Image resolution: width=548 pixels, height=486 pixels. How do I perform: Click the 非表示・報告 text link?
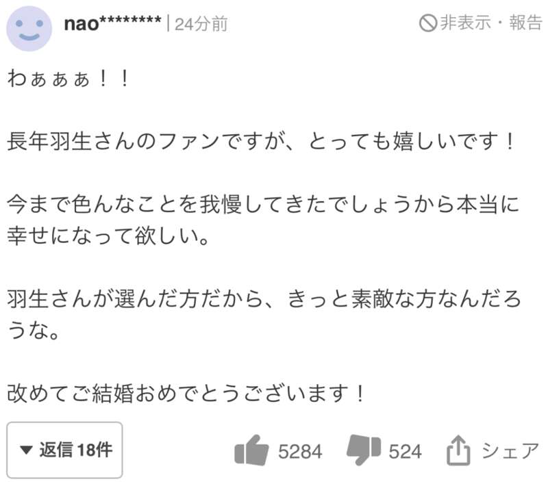coord(490,23)
